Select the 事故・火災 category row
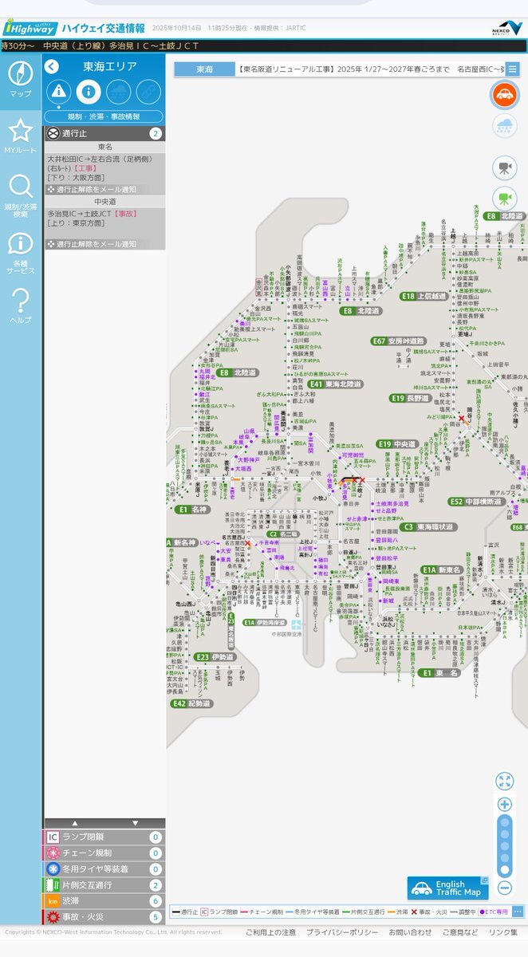This screenshot has width=528, height=957. pos(103,917)
